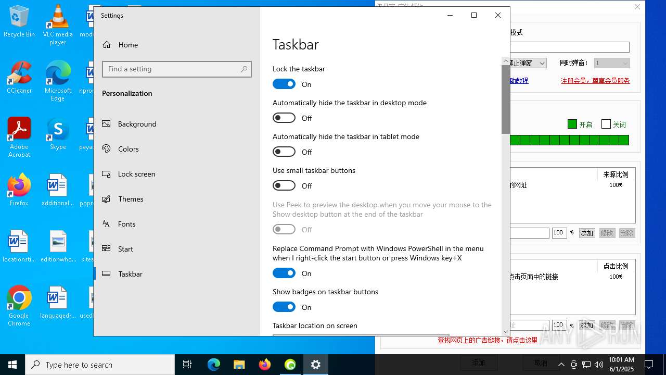Close the background Chinese app window

pyautogui.click(x=637, y=7)
